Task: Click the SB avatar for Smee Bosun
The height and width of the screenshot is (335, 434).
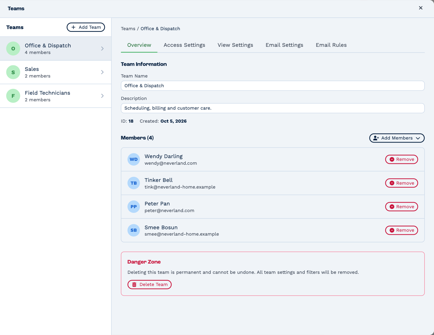Action: [x=134, y=230]
